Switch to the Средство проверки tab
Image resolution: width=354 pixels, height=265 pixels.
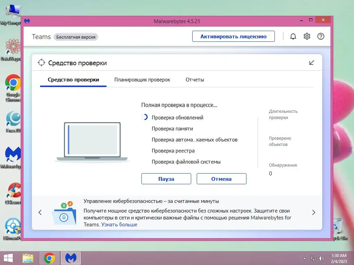tap(73, 80)
